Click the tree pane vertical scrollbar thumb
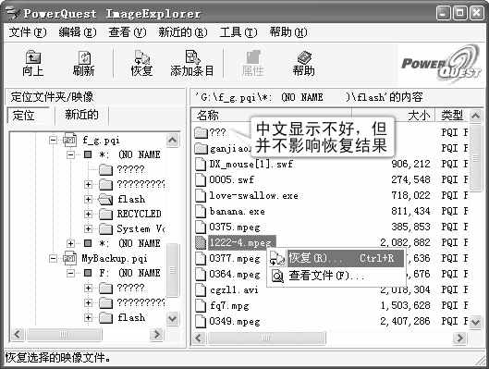The height and width of the screenshot is (369, 489). (x=173, y=270)
